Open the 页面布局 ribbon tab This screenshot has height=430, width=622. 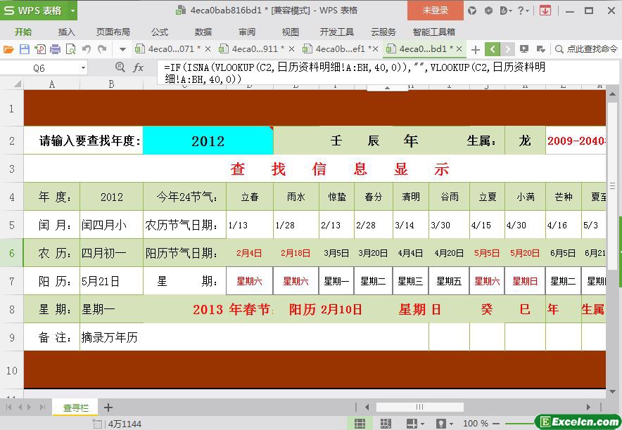pos(113,32)
